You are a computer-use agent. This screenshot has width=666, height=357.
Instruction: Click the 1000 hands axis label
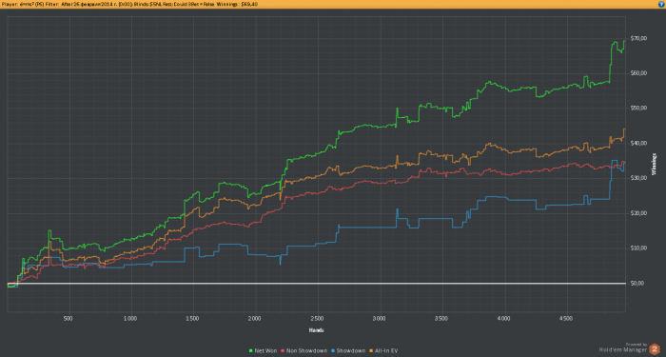(x=130, y=318)
